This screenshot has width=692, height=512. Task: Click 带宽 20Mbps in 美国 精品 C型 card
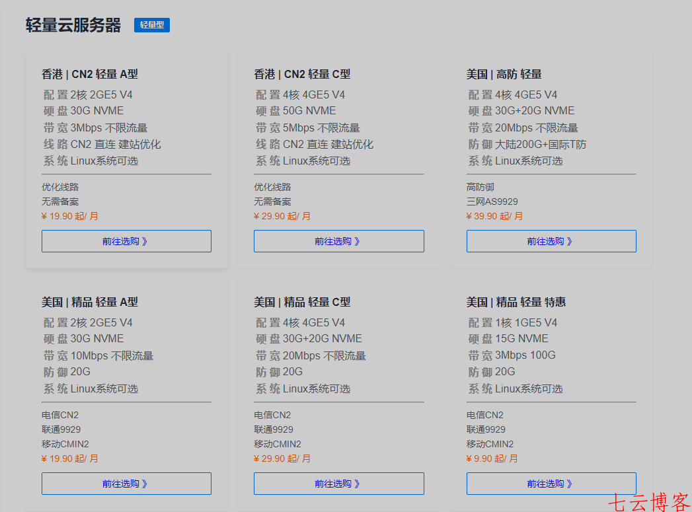click(311, 356)
